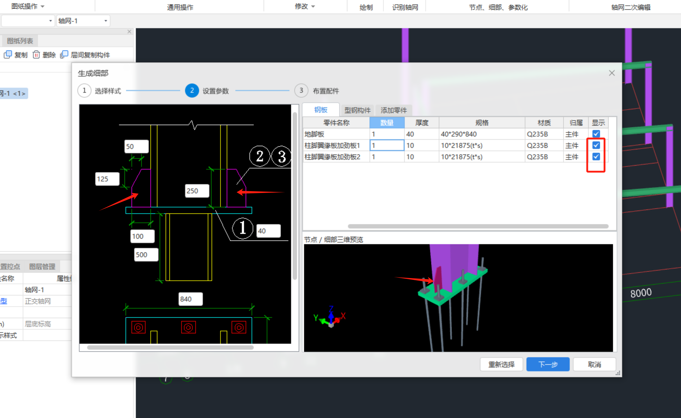Image resolution: width=681 pixels, height=418 pixels.
Task: Click the 复制 copy icon in drawing list
Action: point(8,54)
